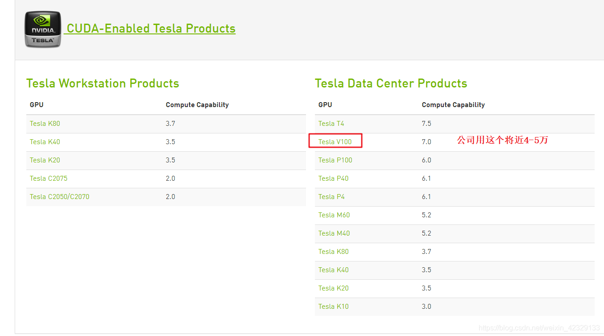The height and width of the screenshot is (336, 604).
Task: Open the Tesla K10 link
Action: click(x=334, y=307)
